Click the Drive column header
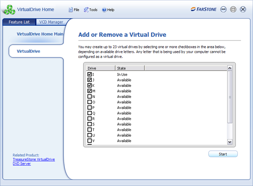Screen dimensions: 253x186 [101, 68]
